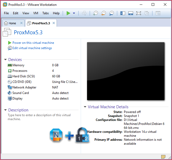Select the Sound Card device
Image resolution: width=172 pixels, height=160 pixels.
coord(43,93)
